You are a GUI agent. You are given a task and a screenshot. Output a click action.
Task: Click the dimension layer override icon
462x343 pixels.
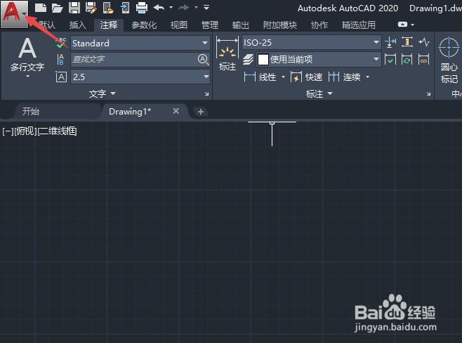pos(248,59)
